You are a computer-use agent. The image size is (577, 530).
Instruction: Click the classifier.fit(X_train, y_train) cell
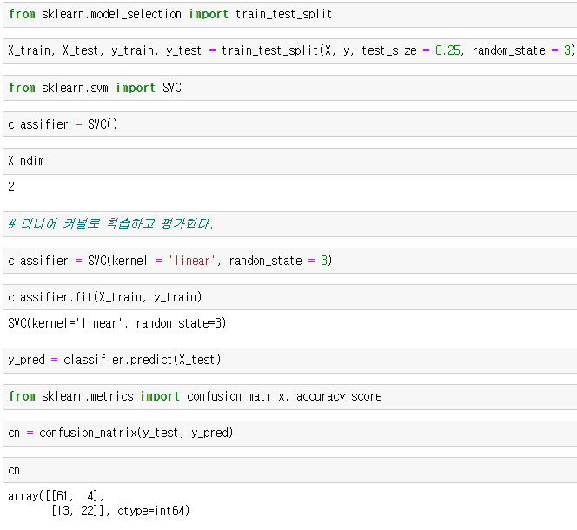(x=290, y=297)
